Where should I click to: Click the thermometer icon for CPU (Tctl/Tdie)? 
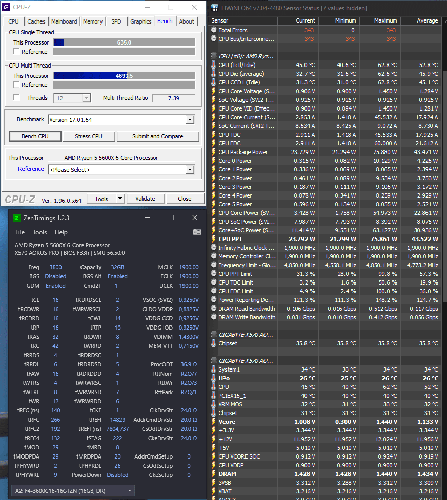click(214, 64)
